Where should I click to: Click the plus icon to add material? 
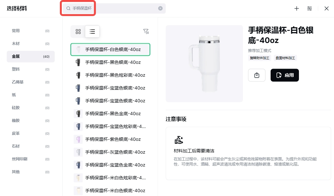click(297, 9)
